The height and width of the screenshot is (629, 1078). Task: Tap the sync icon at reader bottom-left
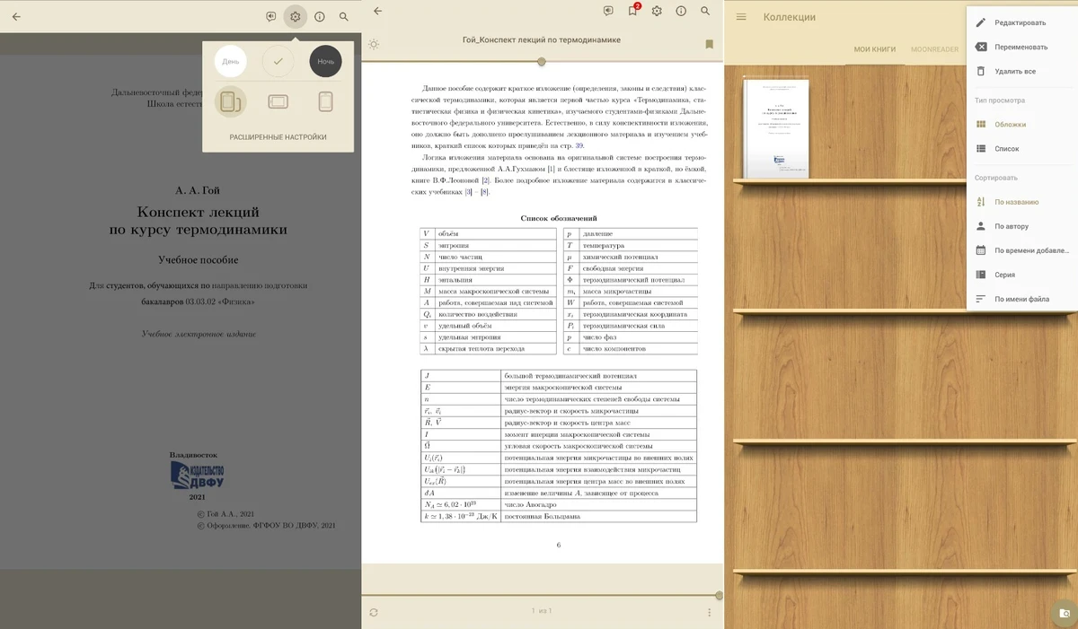[374, 612]
